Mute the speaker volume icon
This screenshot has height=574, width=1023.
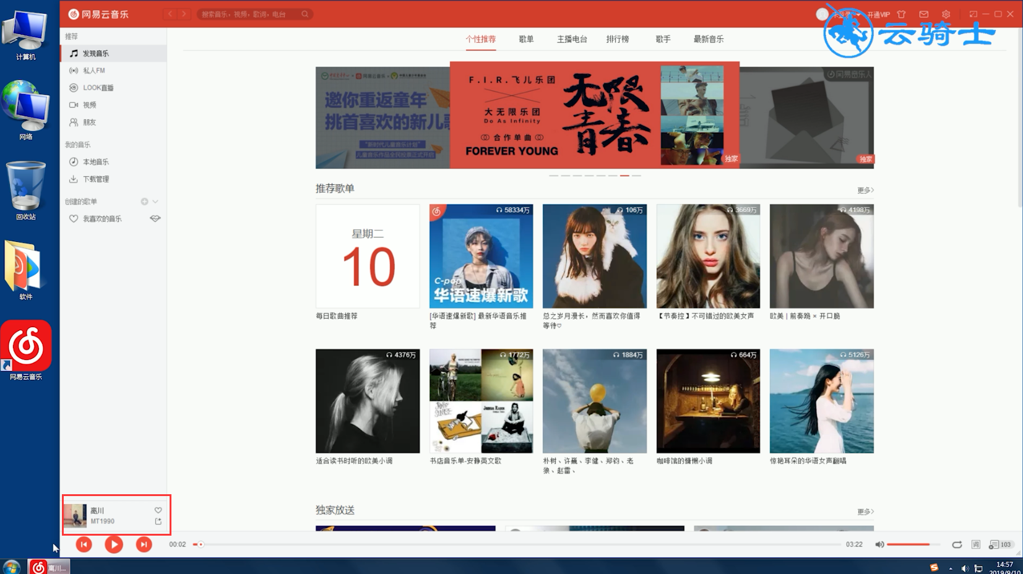[x=879, y=545]
